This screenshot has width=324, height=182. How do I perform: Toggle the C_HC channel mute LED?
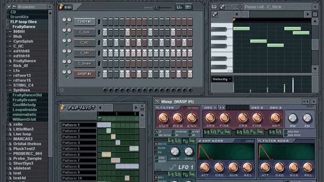tap(67, 45)
